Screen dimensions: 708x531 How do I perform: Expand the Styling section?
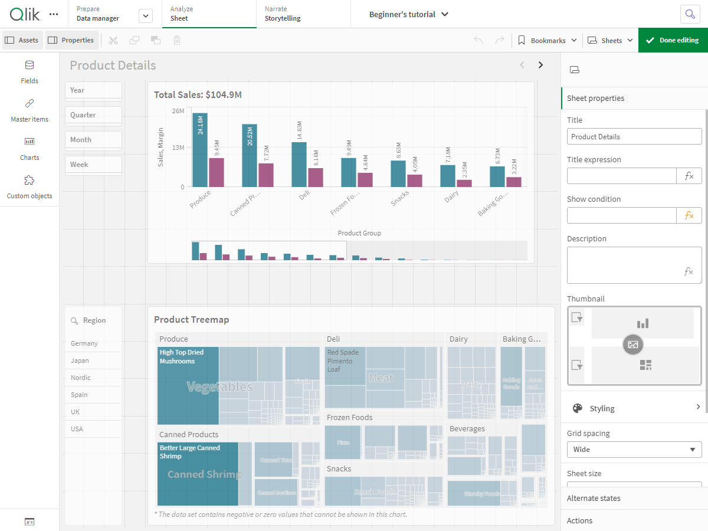[x=634, y=408]
